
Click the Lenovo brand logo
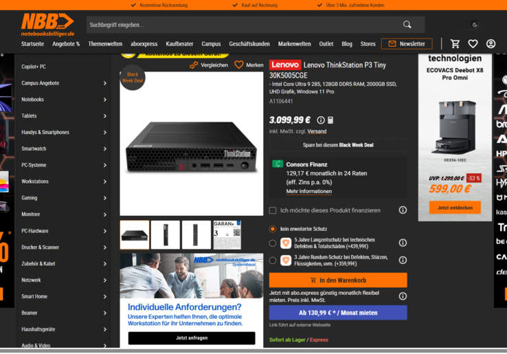(285, 65)
